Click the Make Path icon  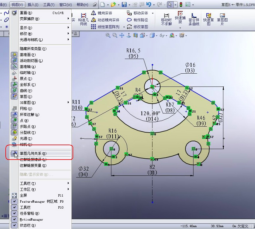coord(129,20)
